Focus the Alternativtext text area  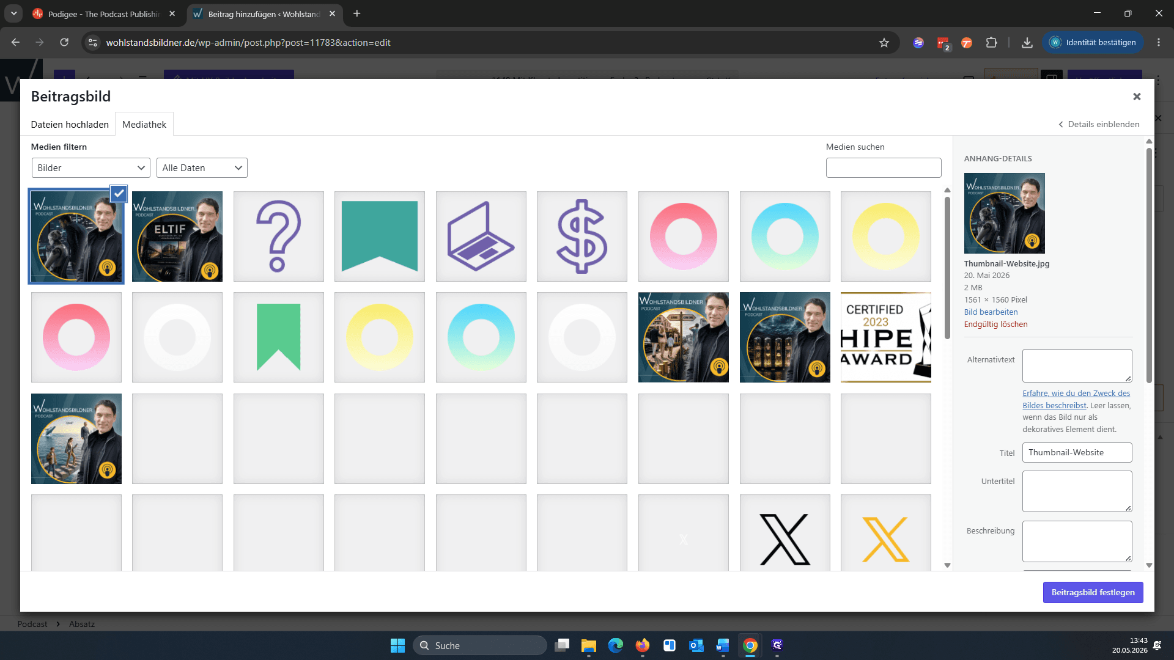(1077, 365)
